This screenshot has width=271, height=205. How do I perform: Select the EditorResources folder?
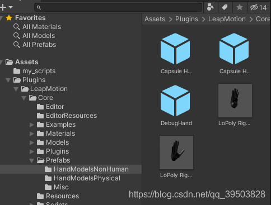pos(71,116)
